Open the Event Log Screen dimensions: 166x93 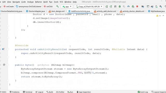[x=143, y=92]
